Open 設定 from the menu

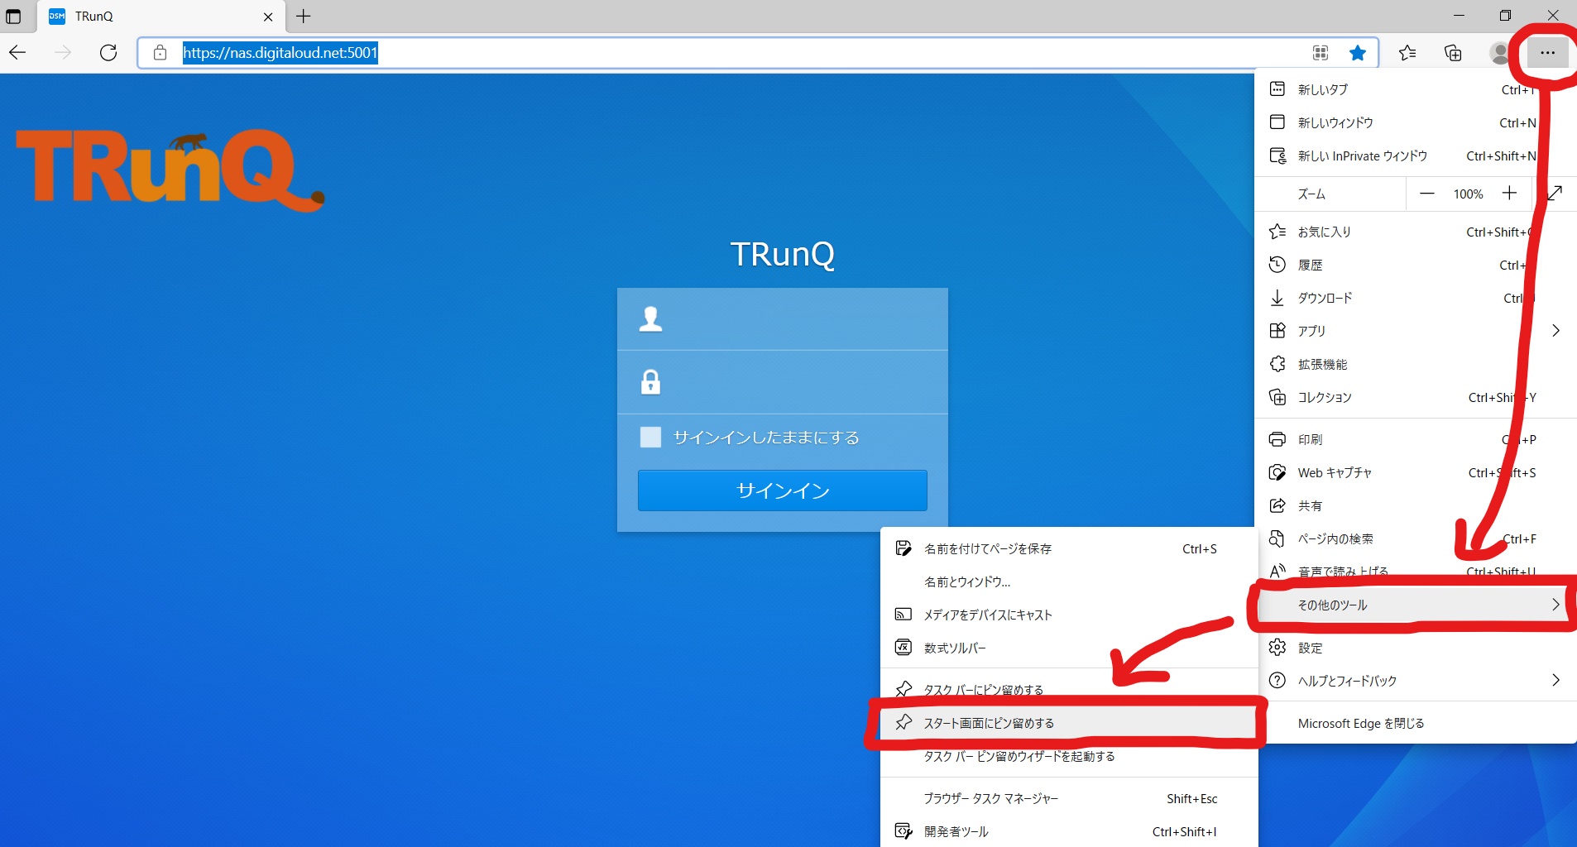[x=1416, y=648]
